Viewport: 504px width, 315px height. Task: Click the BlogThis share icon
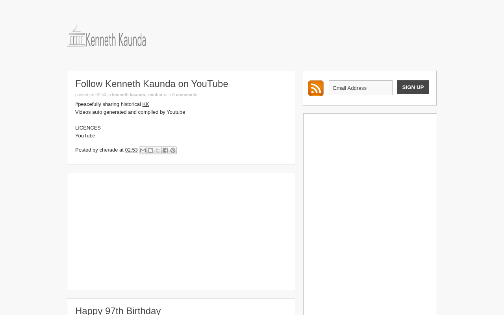(x=150, y=150)
